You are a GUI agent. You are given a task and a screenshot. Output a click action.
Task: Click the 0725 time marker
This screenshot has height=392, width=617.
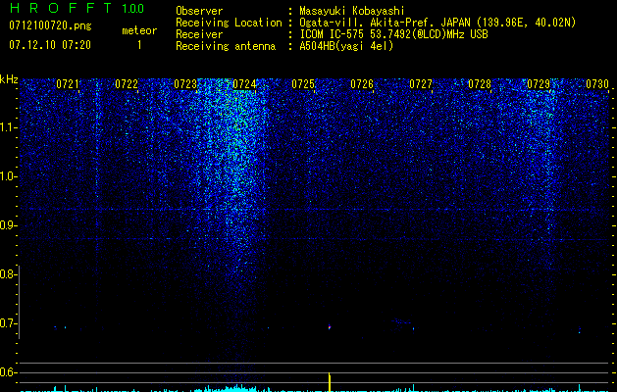tap(303, 84)
